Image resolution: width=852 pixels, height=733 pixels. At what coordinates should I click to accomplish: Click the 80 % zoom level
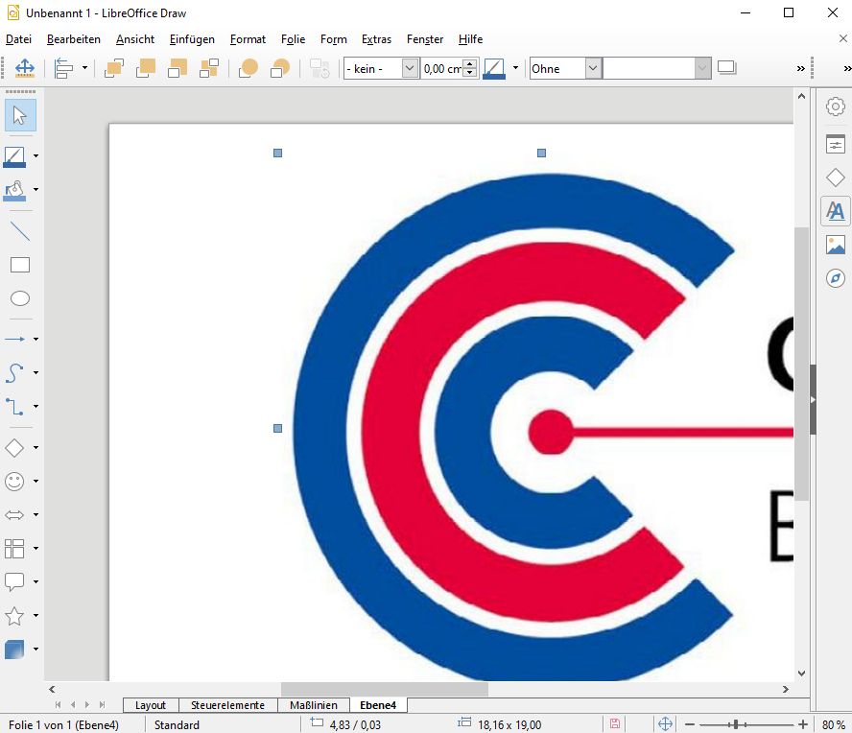point(833,725)
